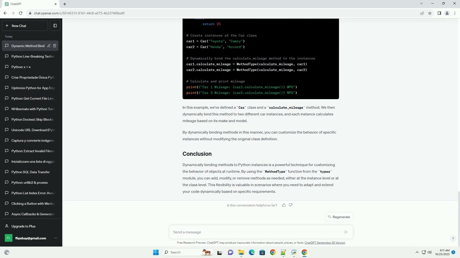View site information lock icon
This screenshot has width=460, height=258.
tap(29, 13)
